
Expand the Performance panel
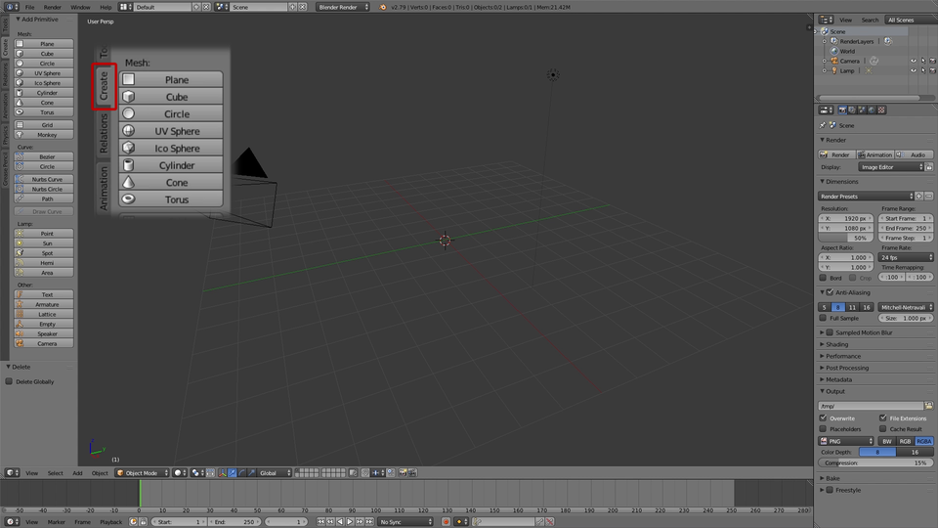pos(843,356)
